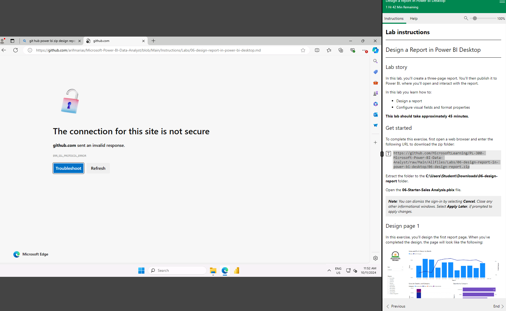Go back using browser back arrow

(4, 50)
